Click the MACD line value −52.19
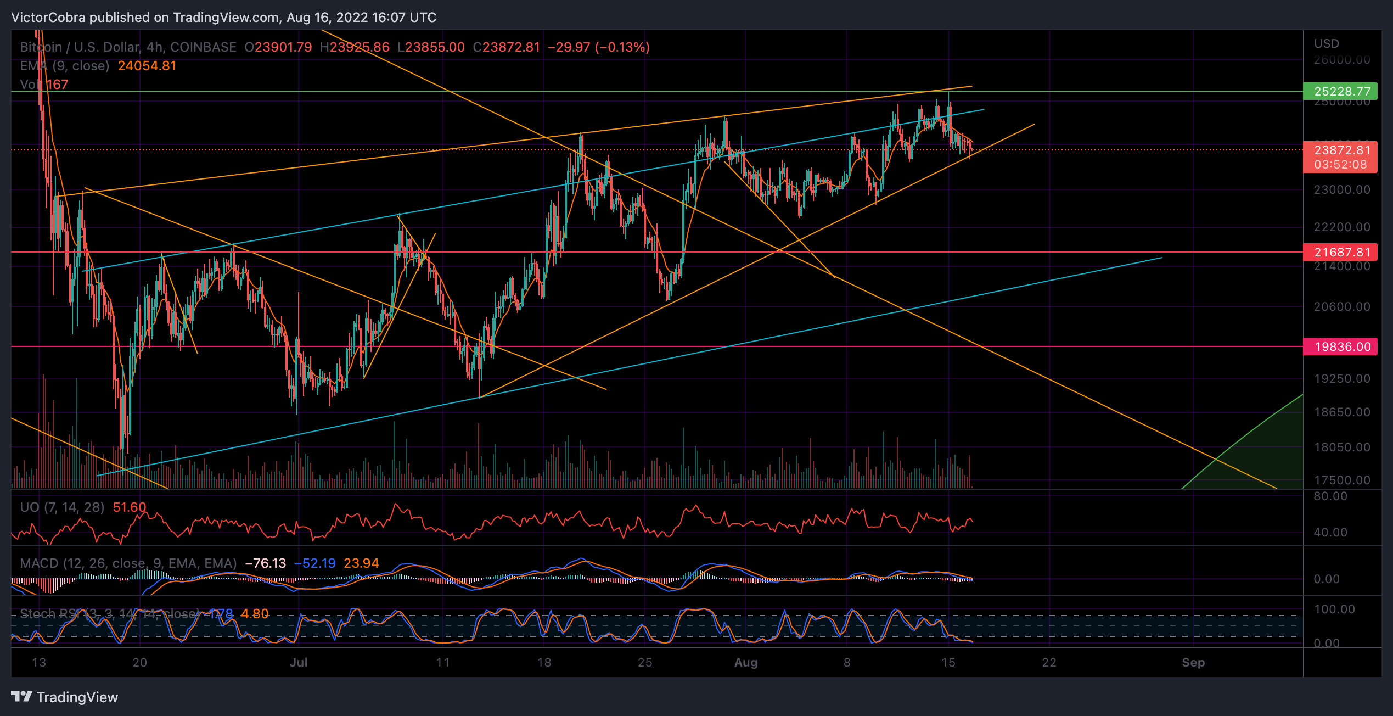1393x716 pixels. [x=315, y=563]
